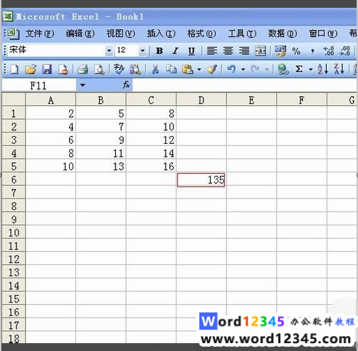Click the Currency style icon

pos(280,51)
